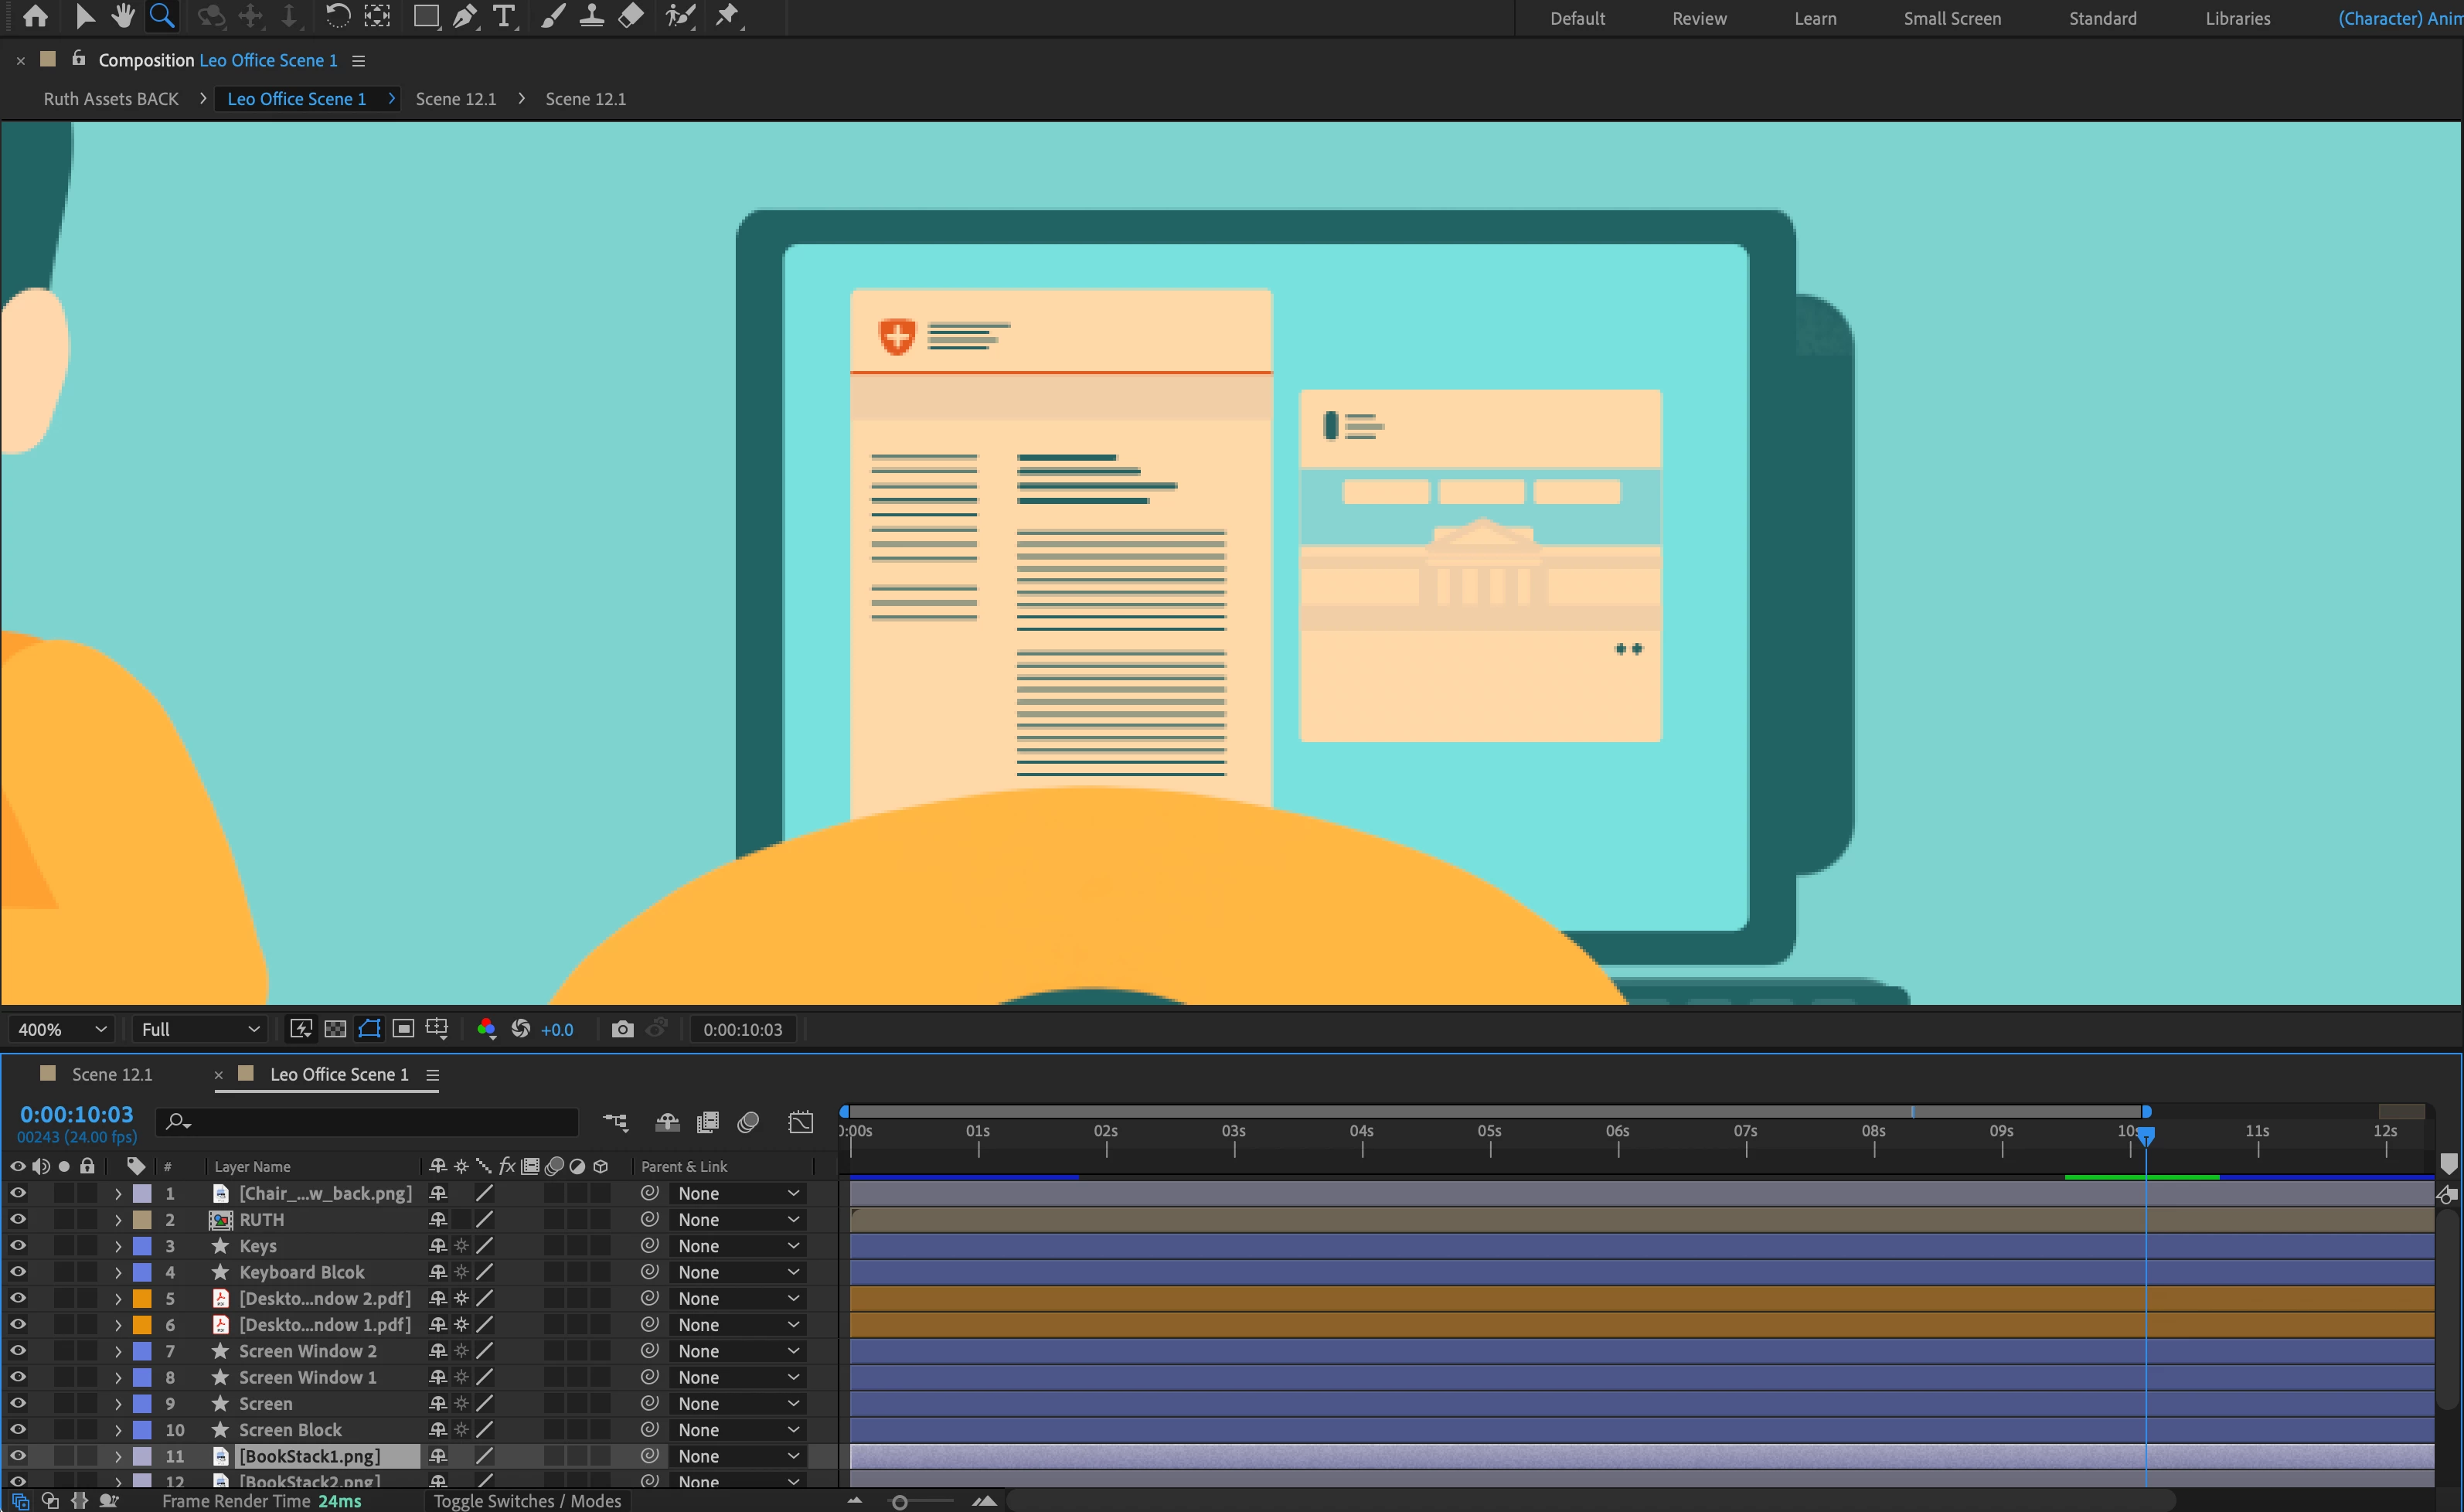Switch to the Scene 12.1 timeline tab
2464x1512 pixels.
(111, 1074)
